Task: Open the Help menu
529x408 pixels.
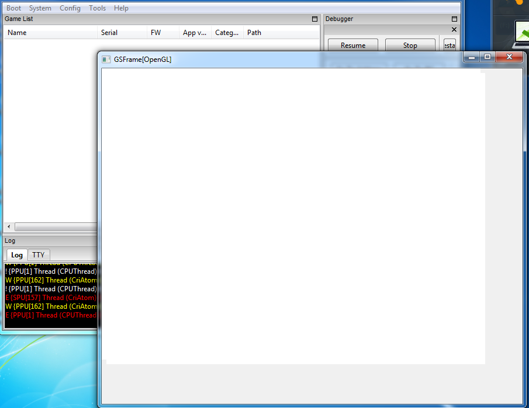Action: [121, 8]
